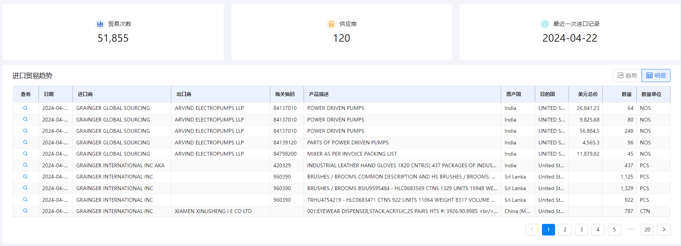Click magnifier for INDUSTRIAL LEATHER HAND GLOVES row
The width and height of the screenshot is (681, 246).
point(25,165)
